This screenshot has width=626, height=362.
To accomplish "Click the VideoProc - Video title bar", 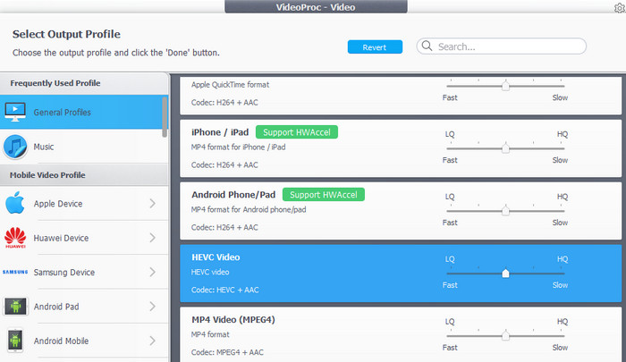I will [316, 7].
